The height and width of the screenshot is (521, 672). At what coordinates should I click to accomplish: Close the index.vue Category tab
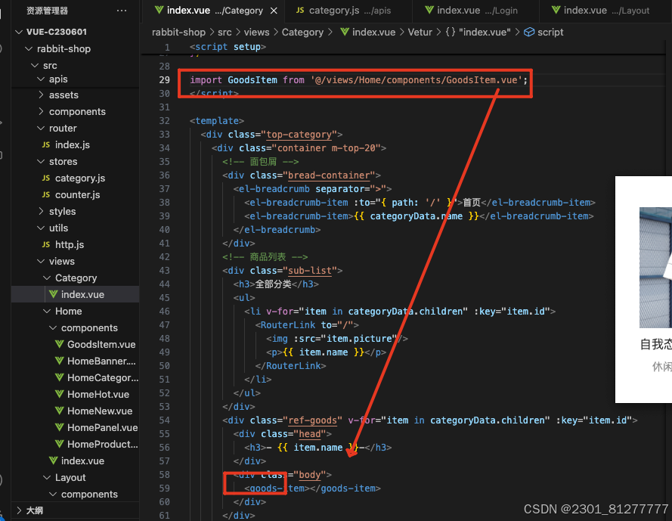pos(274,11)
